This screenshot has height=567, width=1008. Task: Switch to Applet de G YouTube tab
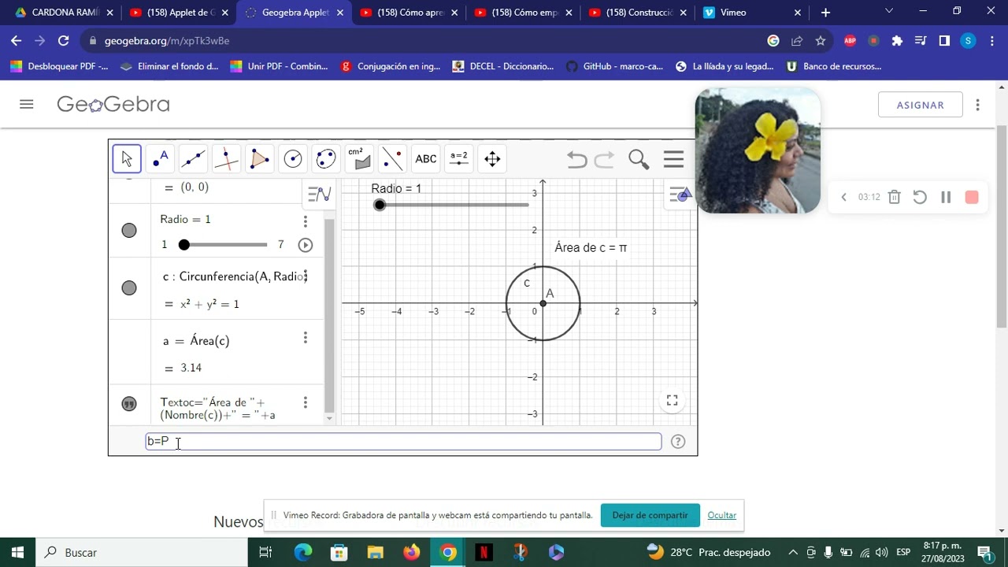[x=180, y=13]
